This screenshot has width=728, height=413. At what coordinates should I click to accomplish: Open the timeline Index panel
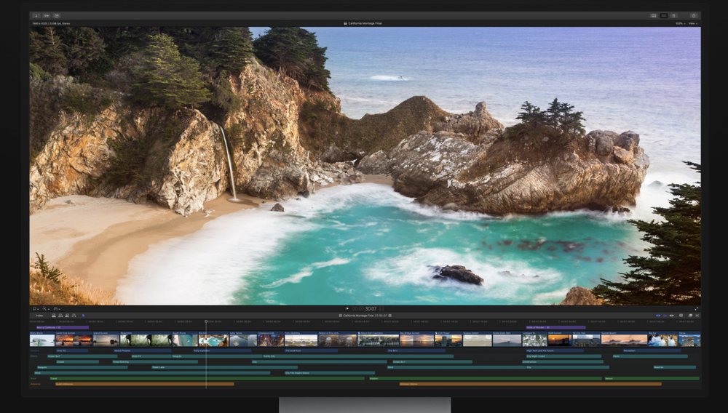[39, 315]
